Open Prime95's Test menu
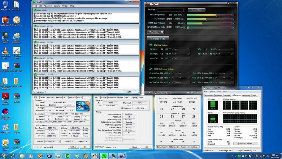The image size is (282, 159). (x=35, y=6)
